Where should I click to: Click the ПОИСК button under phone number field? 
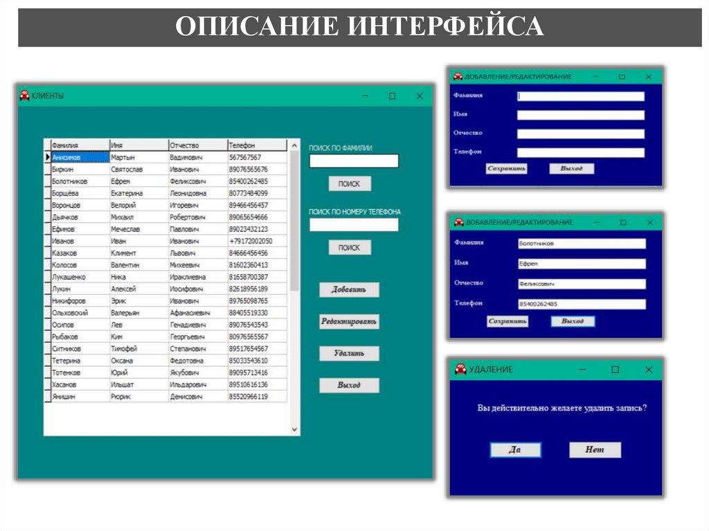pos(350,247)
